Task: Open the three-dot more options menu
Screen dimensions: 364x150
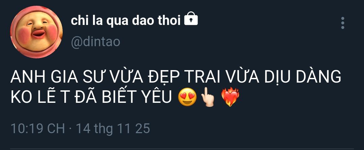Action: [x=343, y=23]
